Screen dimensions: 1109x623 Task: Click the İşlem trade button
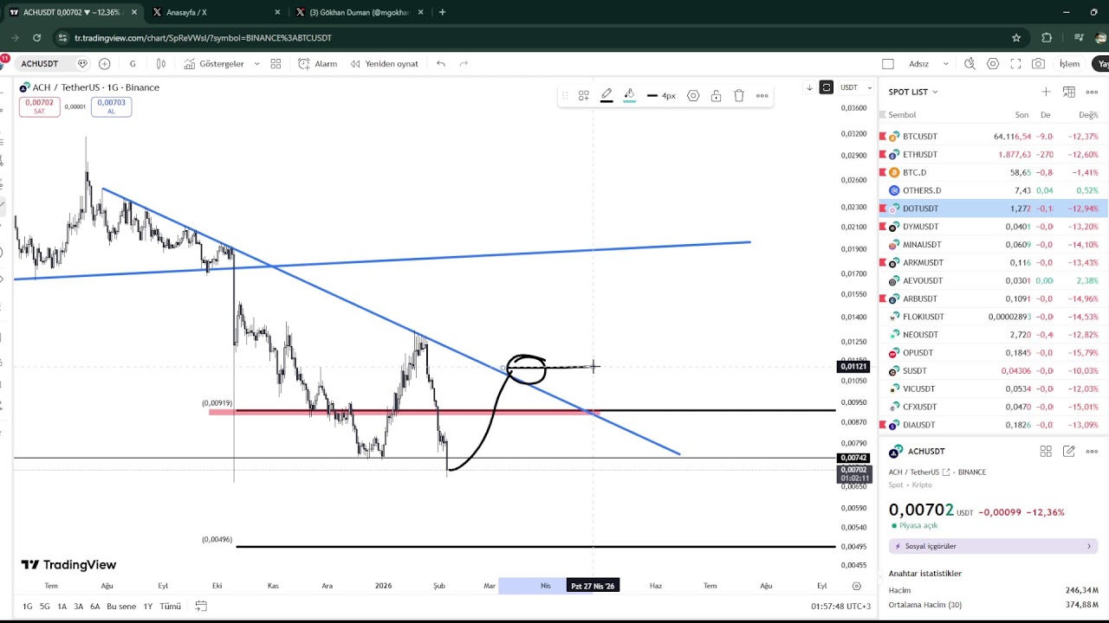click(1069, 64)
